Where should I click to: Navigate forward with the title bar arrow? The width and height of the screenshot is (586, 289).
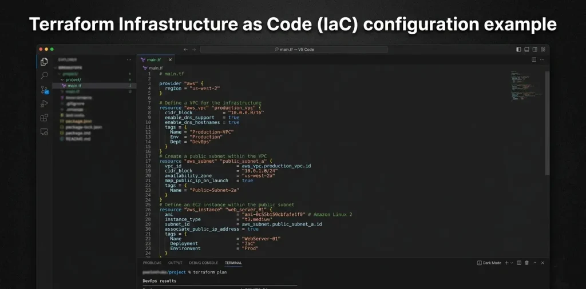[194, 49]
